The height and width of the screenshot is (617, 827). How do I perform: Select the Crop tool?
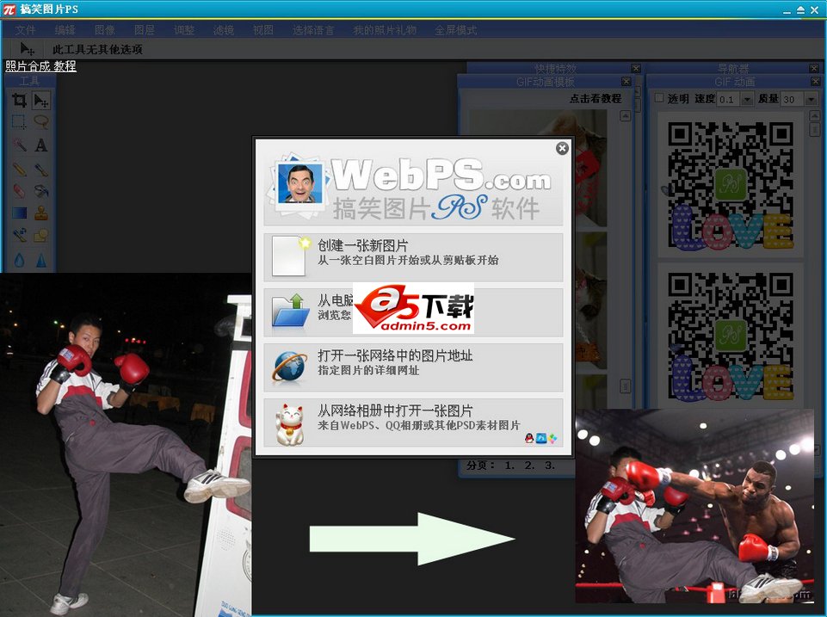pyautogui.click(x=20, y=98)
